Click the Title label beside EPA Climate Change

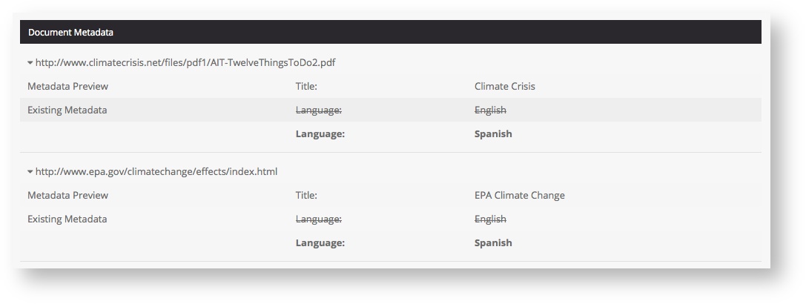click(306, 196)
